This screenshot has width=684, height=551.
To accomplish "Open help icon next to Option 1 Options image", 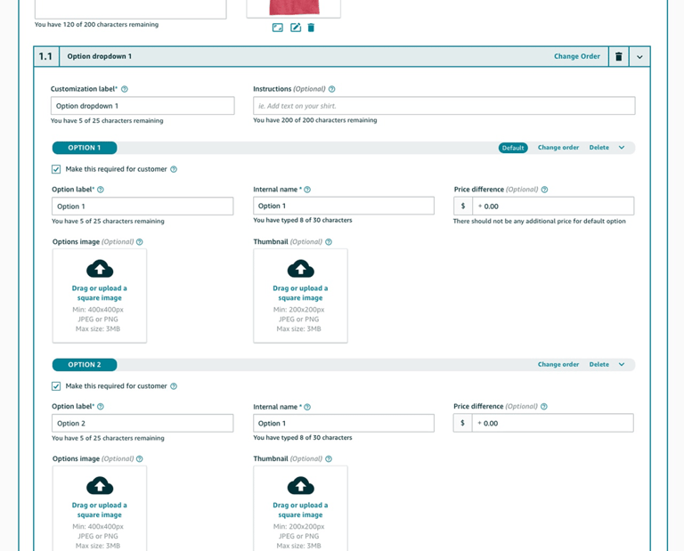I will tap(140, 242).
